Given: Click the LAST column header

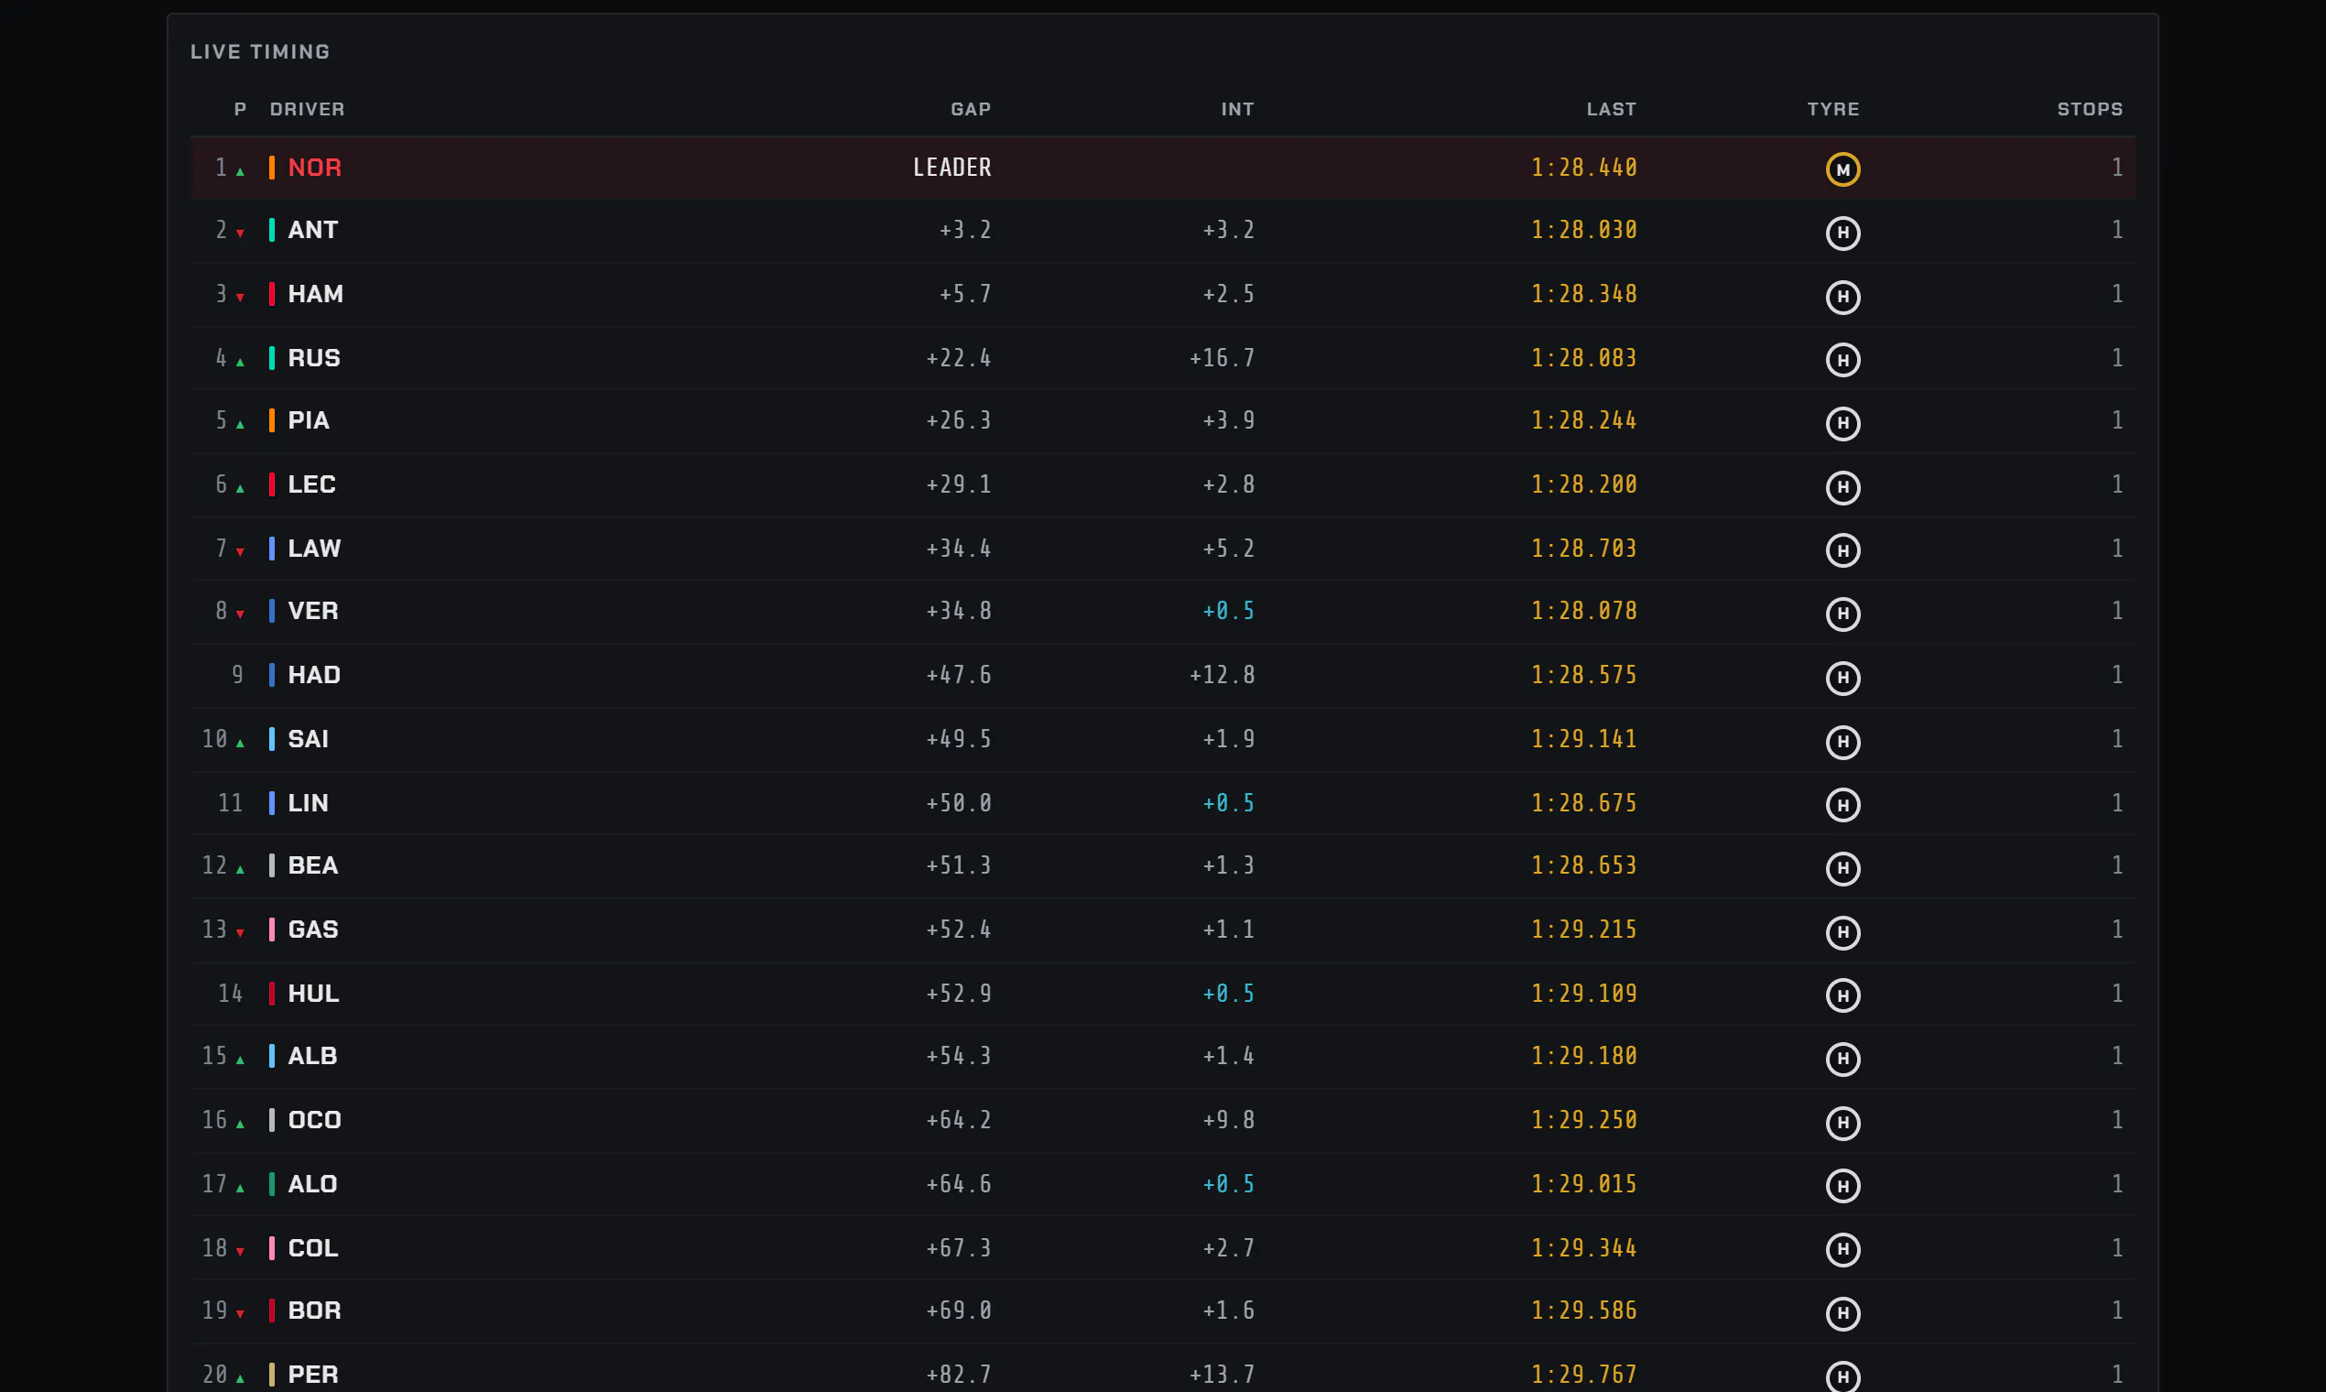Looking at the screenshot, I should tap(1612, 109).
